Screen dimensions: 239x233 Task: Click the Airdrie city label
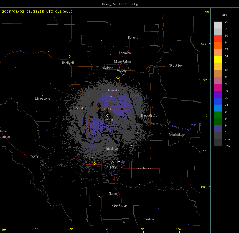(112, 149)
